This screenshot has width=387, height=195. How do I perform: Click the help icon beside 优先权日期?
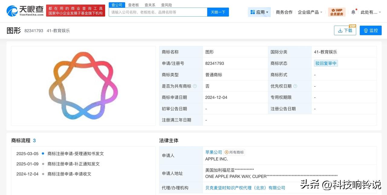point(295,86)
